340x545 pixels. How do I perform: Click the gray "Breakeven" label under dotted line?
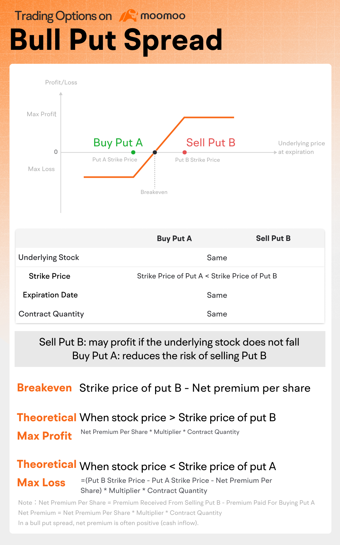154,192
